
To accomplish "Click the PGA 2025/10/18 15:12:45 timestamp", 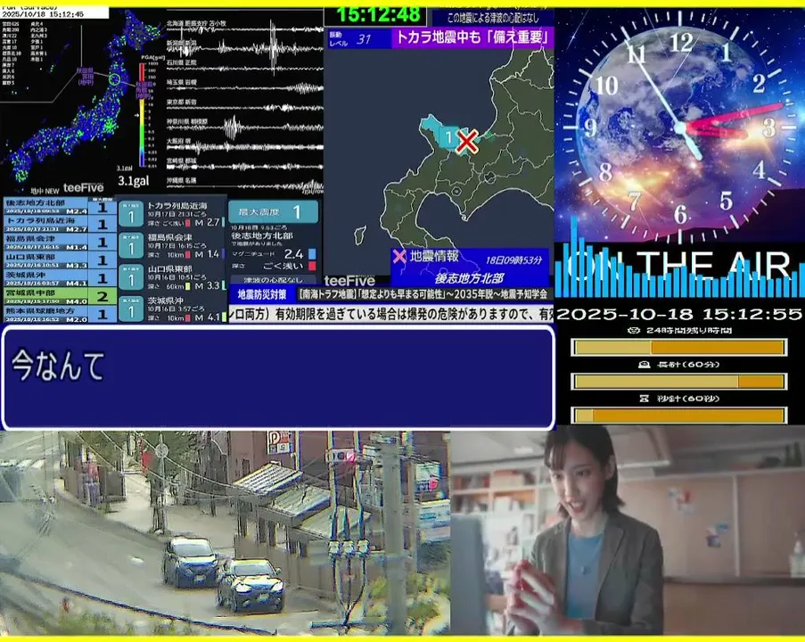I will [x=43, y=14].
